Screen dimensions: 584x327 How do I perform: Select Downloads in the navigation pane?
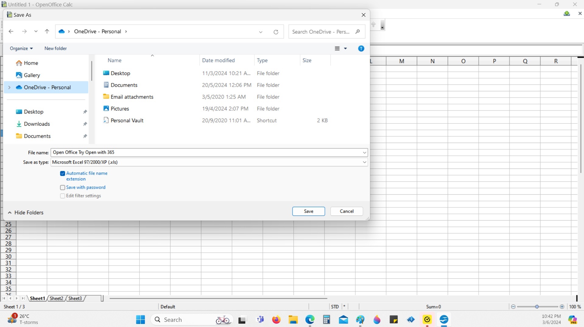pyautogui.click(x=37, y=124)
